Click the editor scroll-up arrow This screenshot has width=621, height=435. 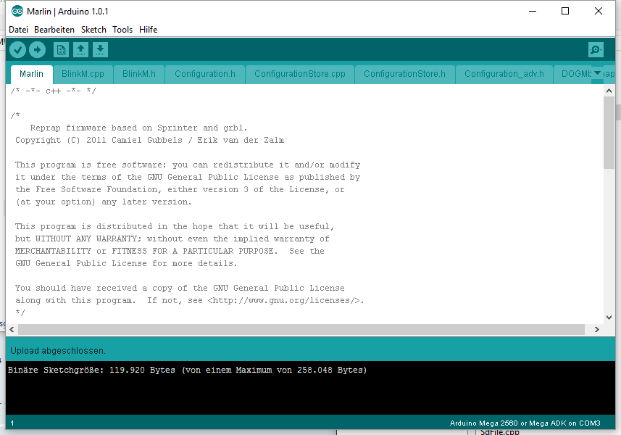(609, 91)
